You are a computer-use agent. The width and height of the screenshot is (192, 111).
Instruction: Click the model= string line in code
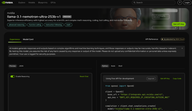coord(135,109)
